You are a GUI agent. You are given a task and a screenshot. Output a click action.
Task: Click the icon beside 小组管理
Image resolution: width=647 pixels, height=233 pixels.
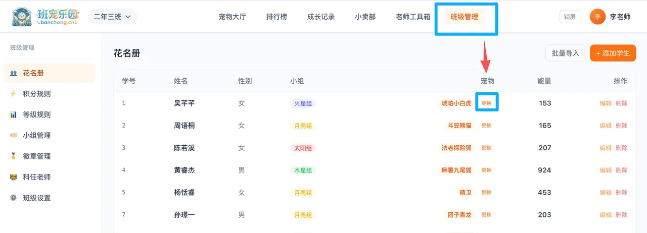click(x=14, y=136)
